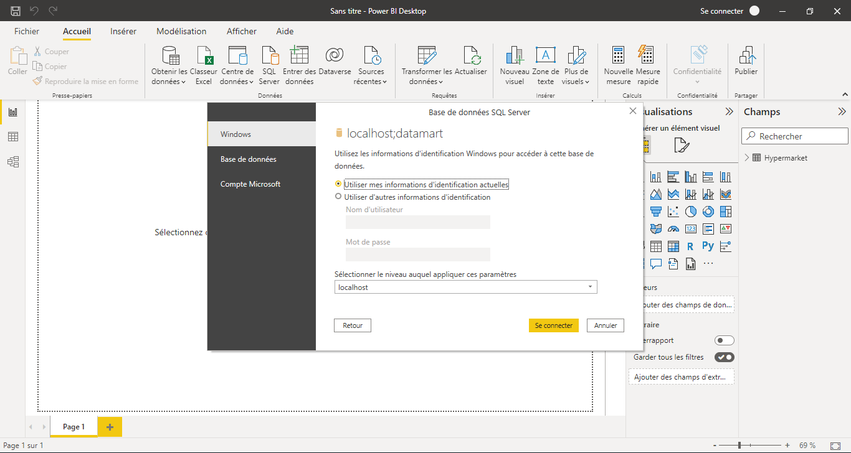Click Annuler in the dialog
Viewport: 851px width, 453px height.
click(x=606, y=325)
